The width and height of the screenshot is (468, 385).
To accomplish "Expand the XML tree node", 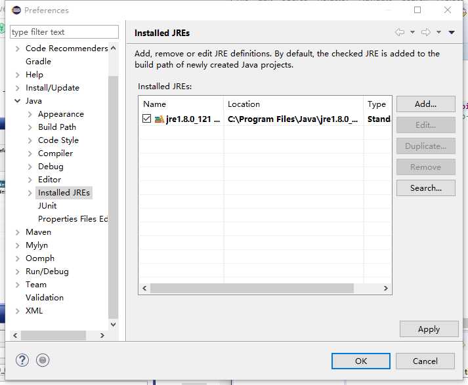I will [x=18, y=311].
